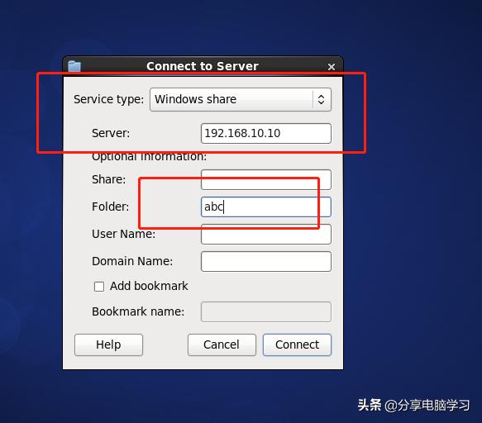Focus the Folder field containing abc
This screenshot has width=482, height=423.
tap(266, 207)
